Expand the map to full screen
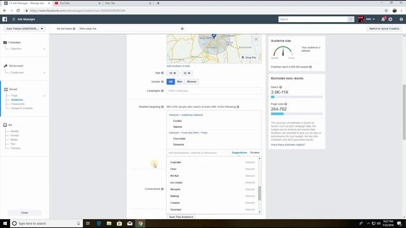Viewport: 406px width, 228px height. pyautogui.click(x=256, y=39)
